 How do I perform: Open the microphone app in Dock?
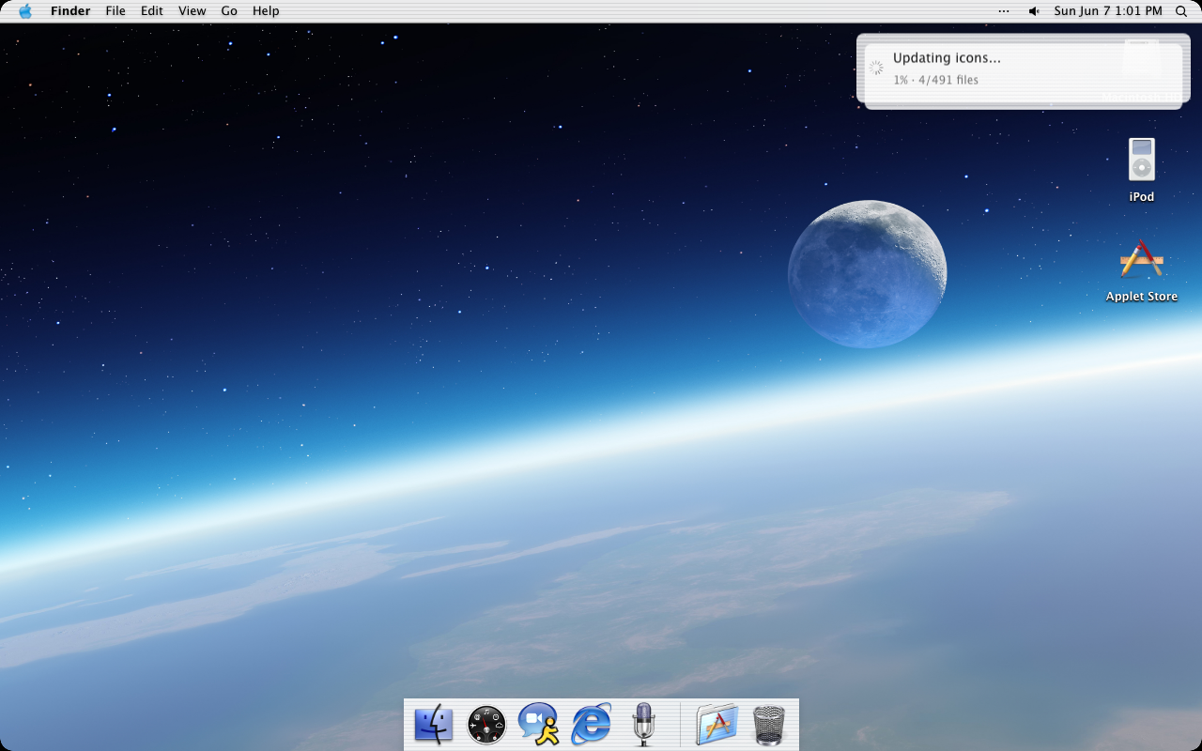coord(643,725)
